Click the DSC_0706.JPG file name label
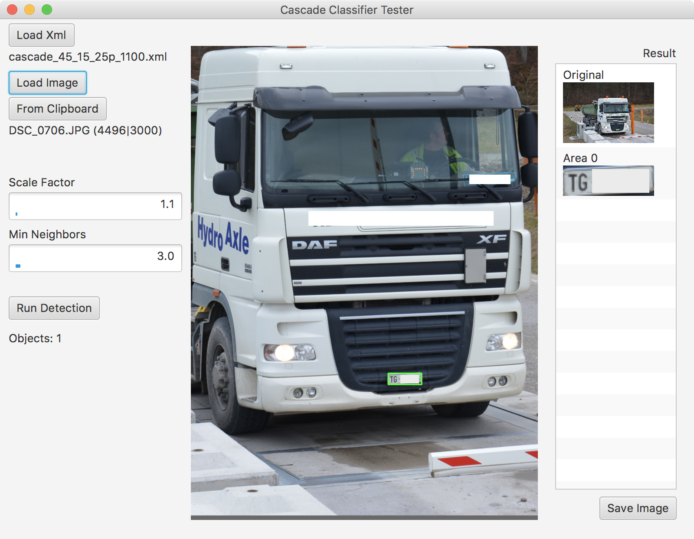The width and height of the screenshot is (694, 539). coord(85,130)
